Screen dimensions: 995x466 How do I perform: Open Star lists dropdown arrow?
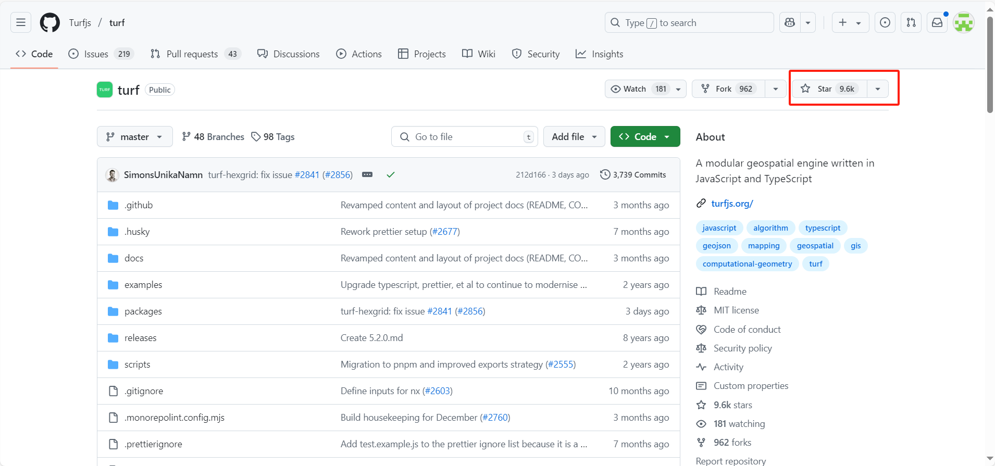click(x=878, y=89)
